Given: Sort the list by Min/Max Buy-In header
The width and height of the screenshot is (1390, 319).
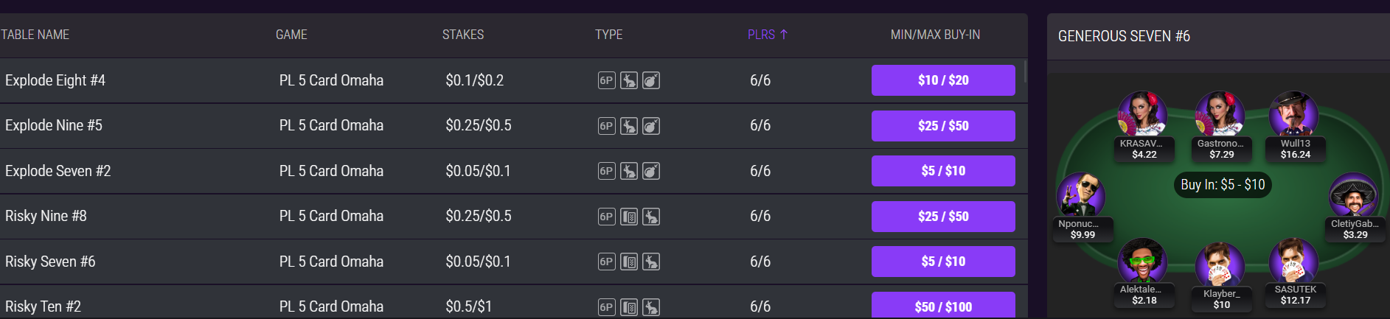Looking at the screenshot, I should click(x=935, y=35).
